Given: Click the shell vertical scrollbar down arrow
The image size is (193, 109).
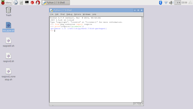Looking at the screenshot, I should click(x=143, y=102).
